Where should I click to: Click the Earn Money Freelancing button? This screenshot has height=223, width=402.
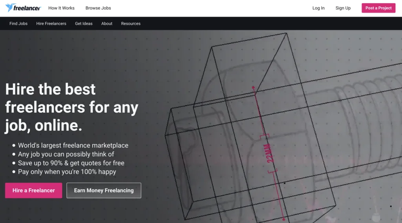point(104,190)
